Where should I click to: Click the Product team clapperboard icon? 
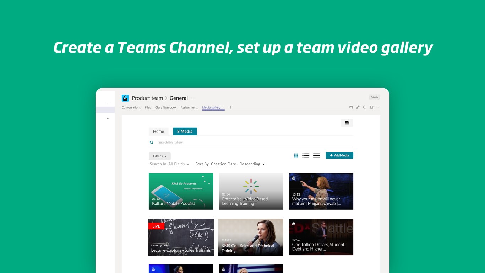coord(125,98)
